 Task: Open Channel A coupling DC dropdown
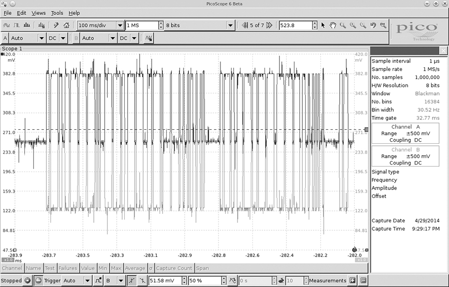point(63,38)
